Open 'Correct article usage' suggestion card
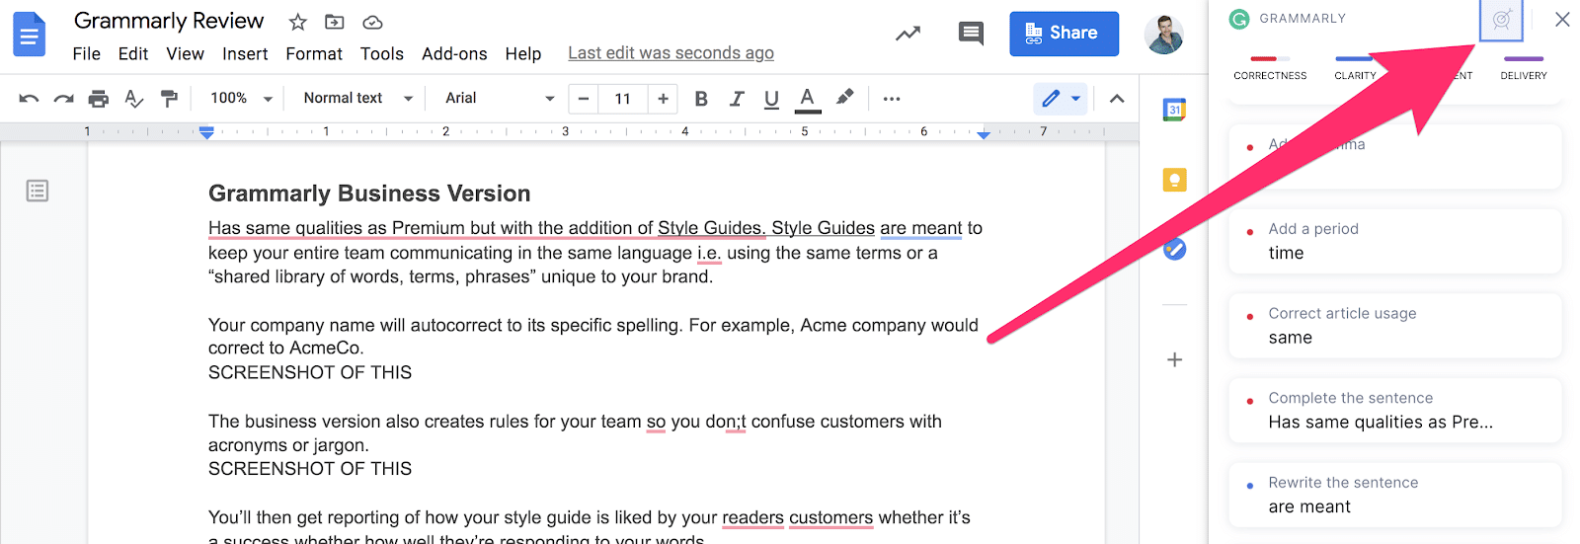 coord(1395,326)
